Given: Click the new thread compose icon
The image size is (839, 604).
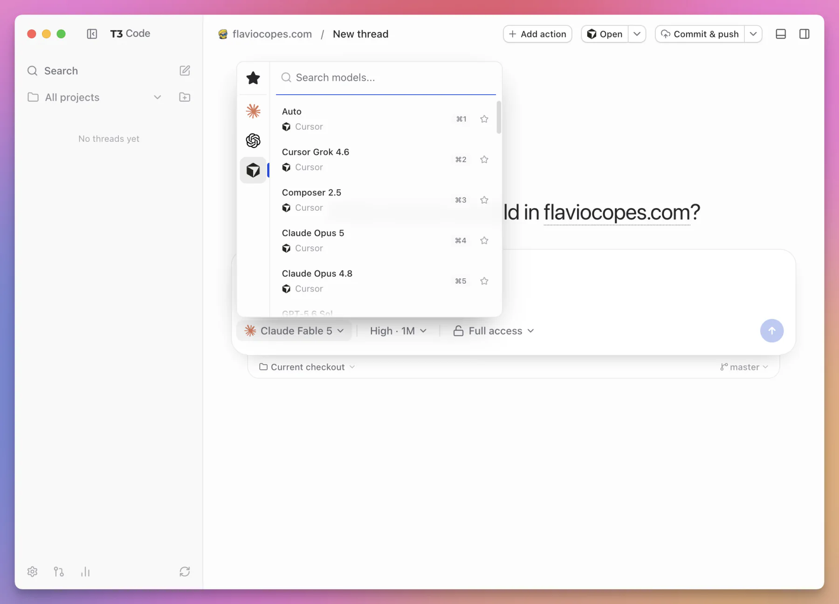Looking at the screenshot, I should 185,70.
